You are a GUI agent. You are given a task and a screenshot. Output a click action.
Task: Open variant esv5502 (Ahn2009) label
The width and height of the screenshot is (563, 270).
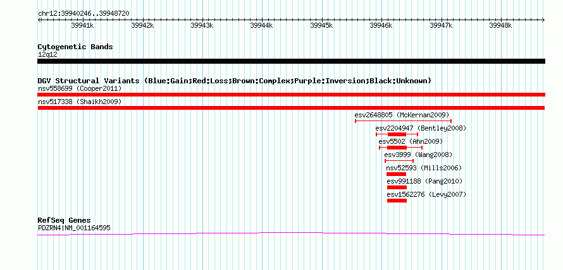click(x=411, y=141)
